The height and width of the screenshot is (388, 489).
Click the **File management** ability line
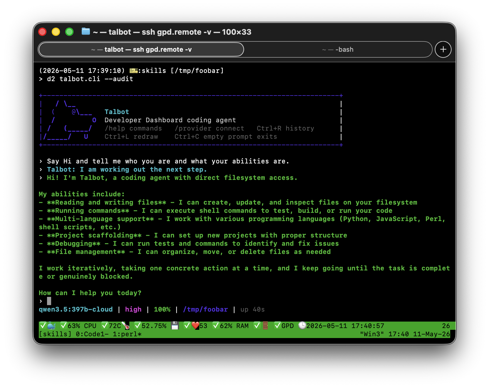tap(185, 252)
